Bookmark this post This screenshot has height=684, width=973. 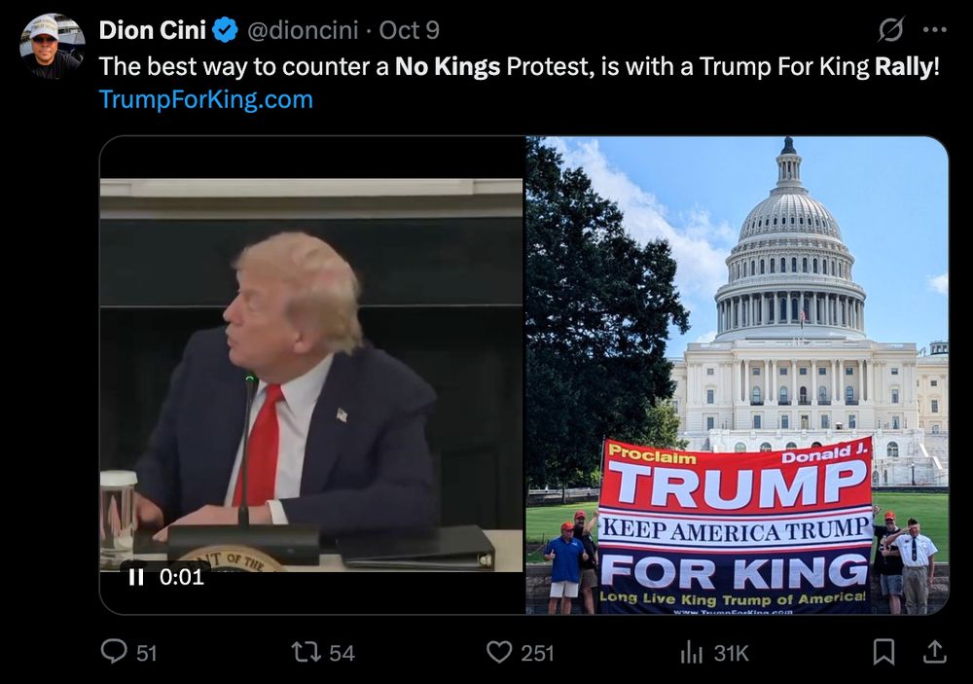coord(883,652)
